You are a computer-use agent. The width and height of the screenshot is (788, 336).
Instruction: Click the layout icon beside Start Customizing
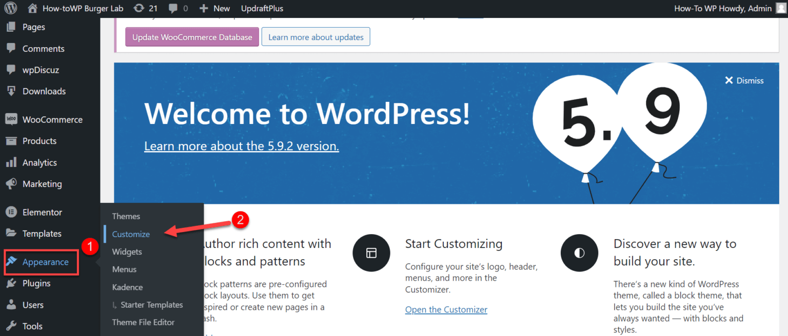[x=371, y=253]
